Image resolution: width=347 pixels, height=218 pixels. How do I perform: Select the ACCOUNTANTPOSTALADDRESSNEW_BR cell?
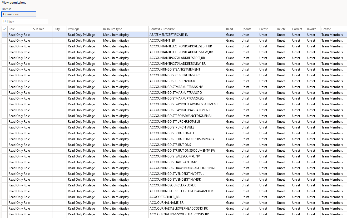[187, 64]
